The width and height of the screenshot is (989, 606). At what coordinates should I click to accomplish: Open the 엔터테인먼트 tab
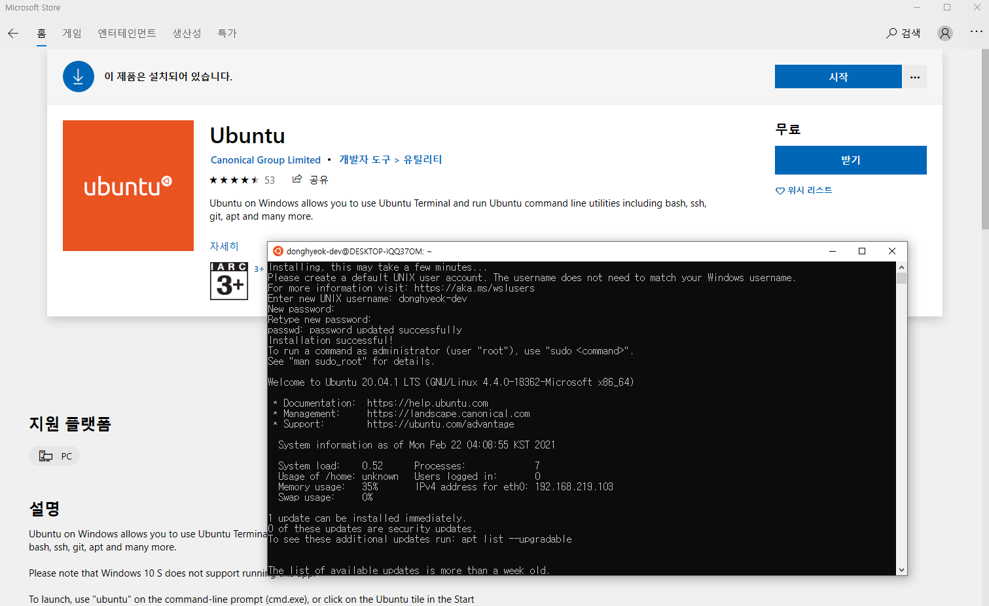[127, 33]
